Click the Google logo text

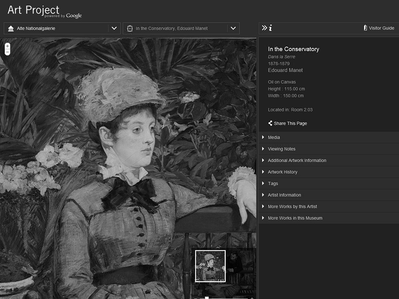click(x=74, y=16)
